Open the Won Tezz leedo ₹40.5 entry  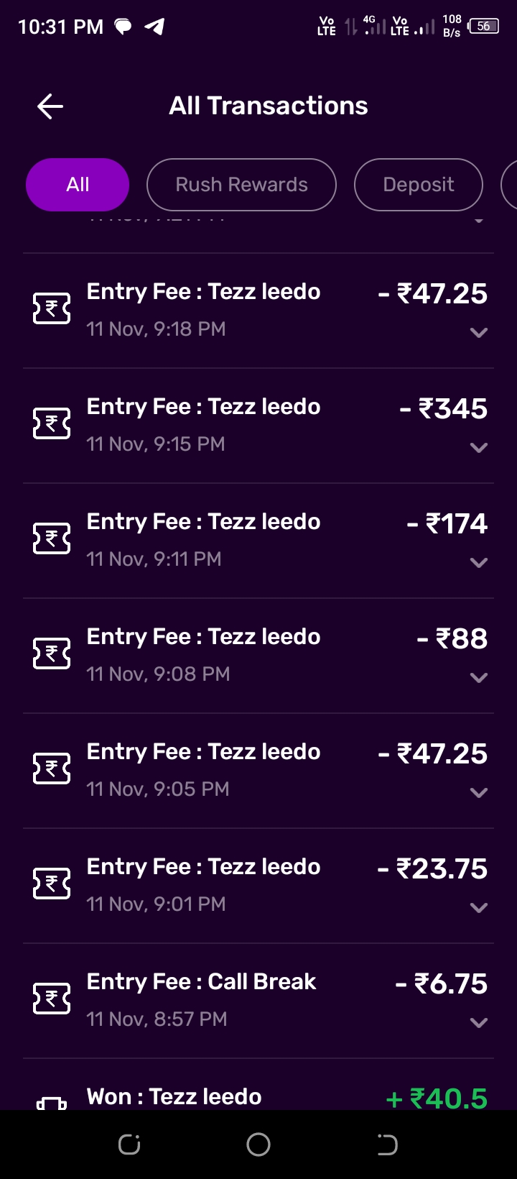coord(258,1097)
